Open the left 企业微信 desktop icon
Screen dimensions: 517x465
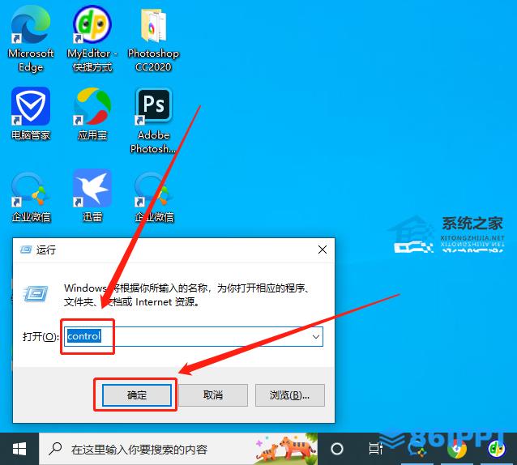[31, 190]
